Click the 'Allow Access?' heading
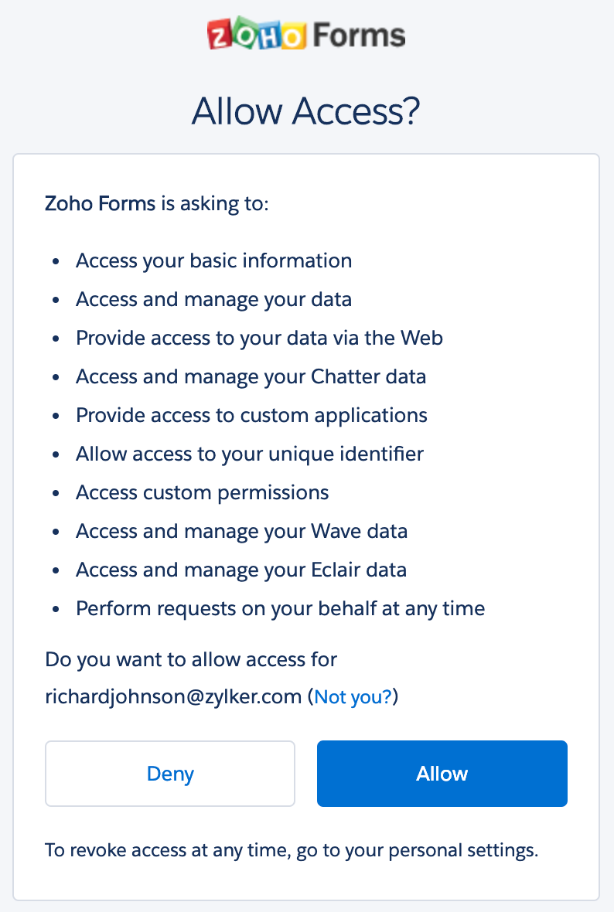614x912 pixels. [x=306, y=111]
